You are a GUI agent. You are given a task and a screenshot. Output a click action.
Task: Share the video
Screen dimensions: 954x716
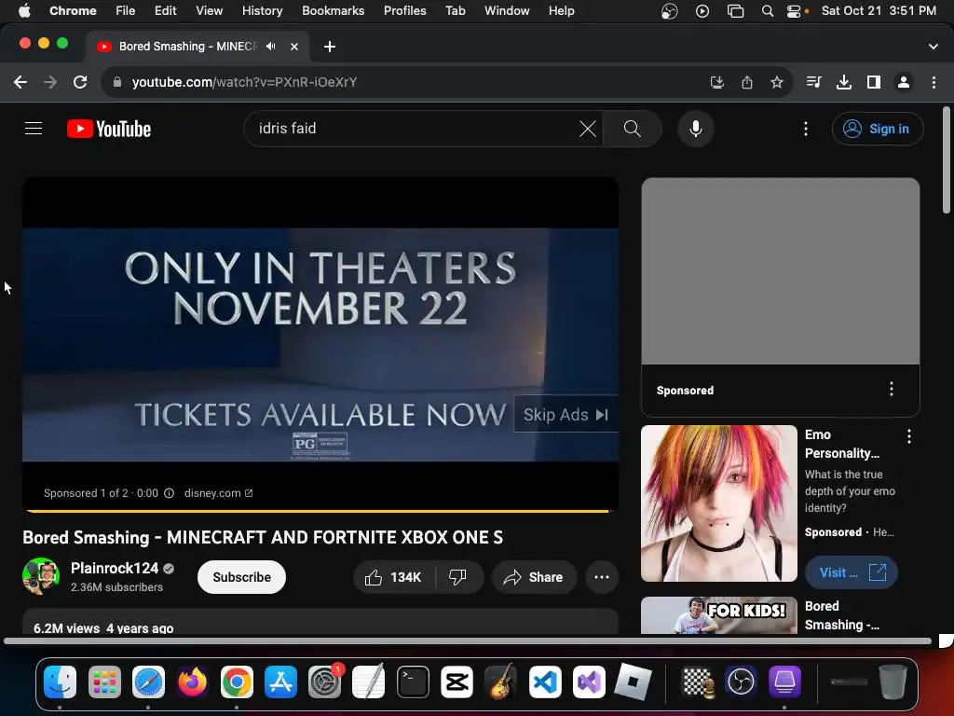(534, 577)
